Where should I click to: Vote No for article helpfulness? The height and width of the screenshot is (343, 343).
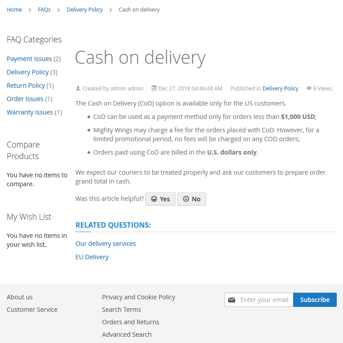(192, 199)
